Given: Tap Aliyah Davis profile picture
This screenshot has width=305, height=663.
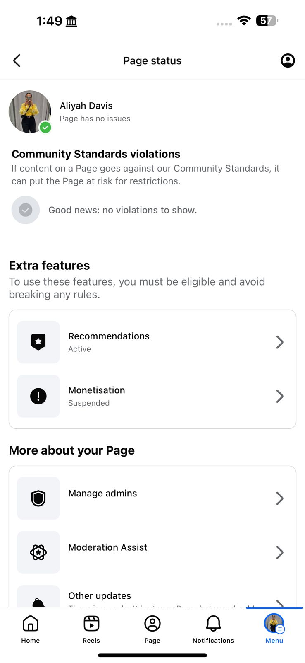Looking at the screenshot, I should (30, 111).
